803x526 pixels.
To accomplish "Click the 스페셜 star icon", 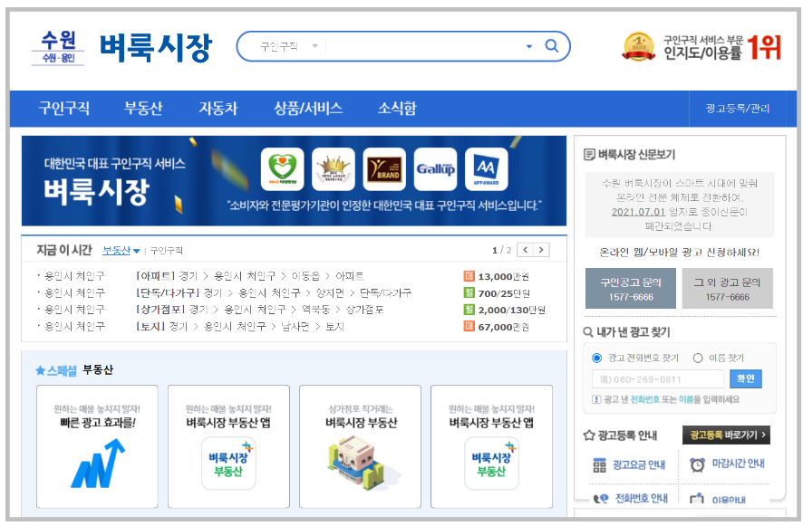I will 41,370.
